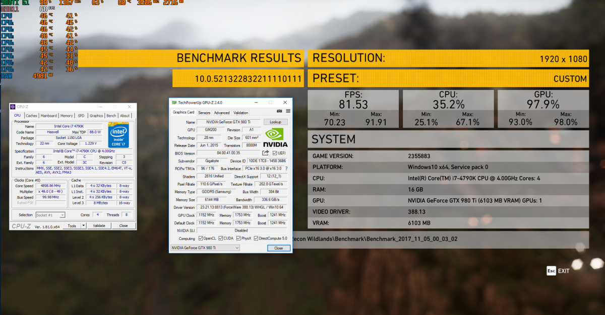605x315 pixels.
Task: Click the Max TDP value 88.0 W
Action: pos(95,132)
